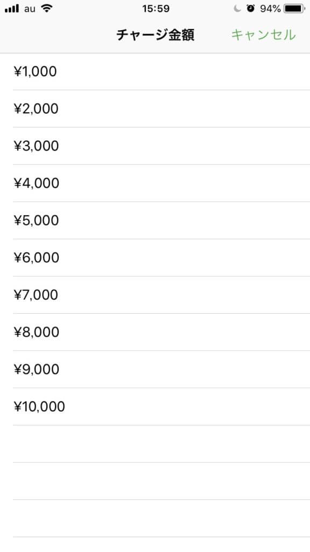The image size is (310, 552).
Task: Tap the green キャンセル button
Action: click(x=263, y=35)
